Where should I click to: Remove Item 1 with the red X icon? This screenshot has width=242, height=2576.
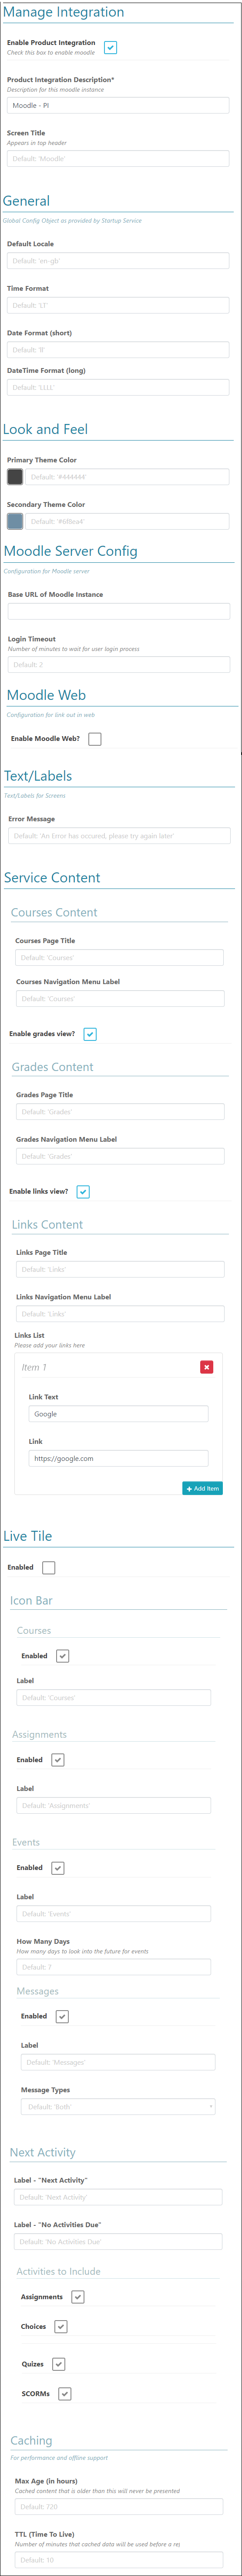206,1367
